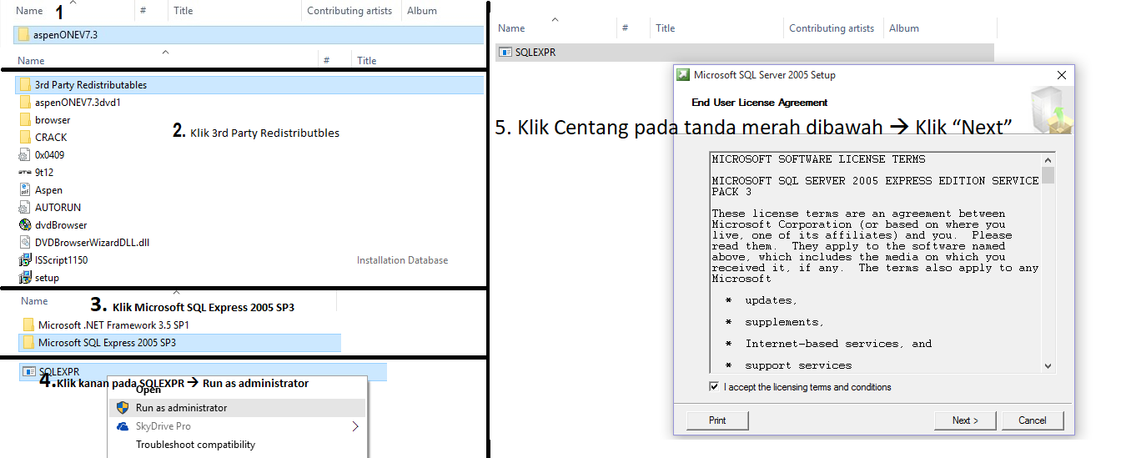Click the shield icon beside Run as administrator
This screenshot has width=1126, height=458.
[x=123, y=408]
